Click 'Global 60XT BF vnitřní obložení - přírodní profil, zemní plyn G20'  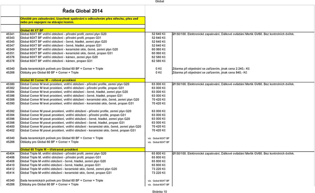pyautogui.click(x=63, y=34)
